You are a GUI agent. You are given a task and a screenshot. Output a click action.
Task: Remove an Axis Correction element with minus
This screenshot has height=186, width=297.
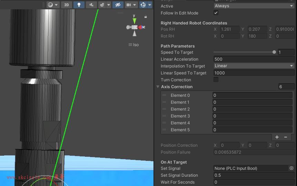(286, 137)
